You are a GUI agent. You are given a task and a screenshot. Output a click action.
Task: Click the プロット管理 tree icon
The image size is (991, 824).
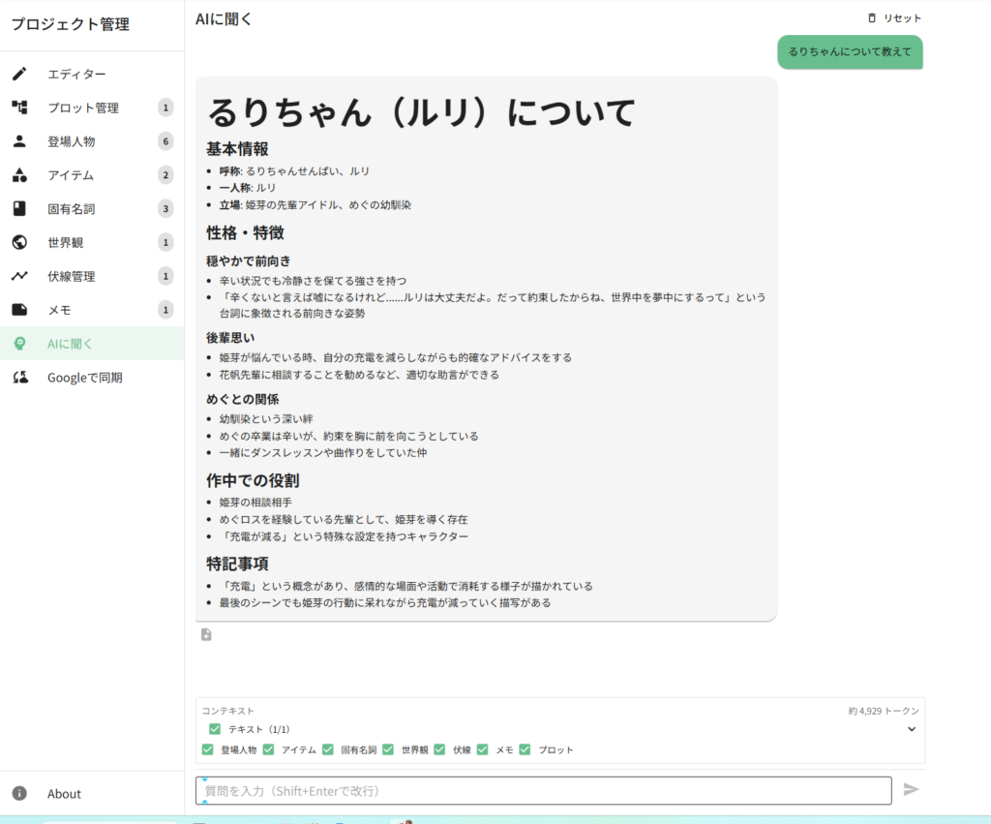[19, 107]
